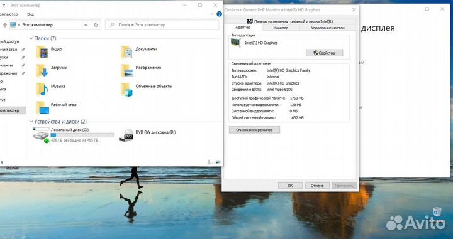Open the Корзина recycle bin on desktop
The height and width of the screenshot is (239, 453).
437,215
